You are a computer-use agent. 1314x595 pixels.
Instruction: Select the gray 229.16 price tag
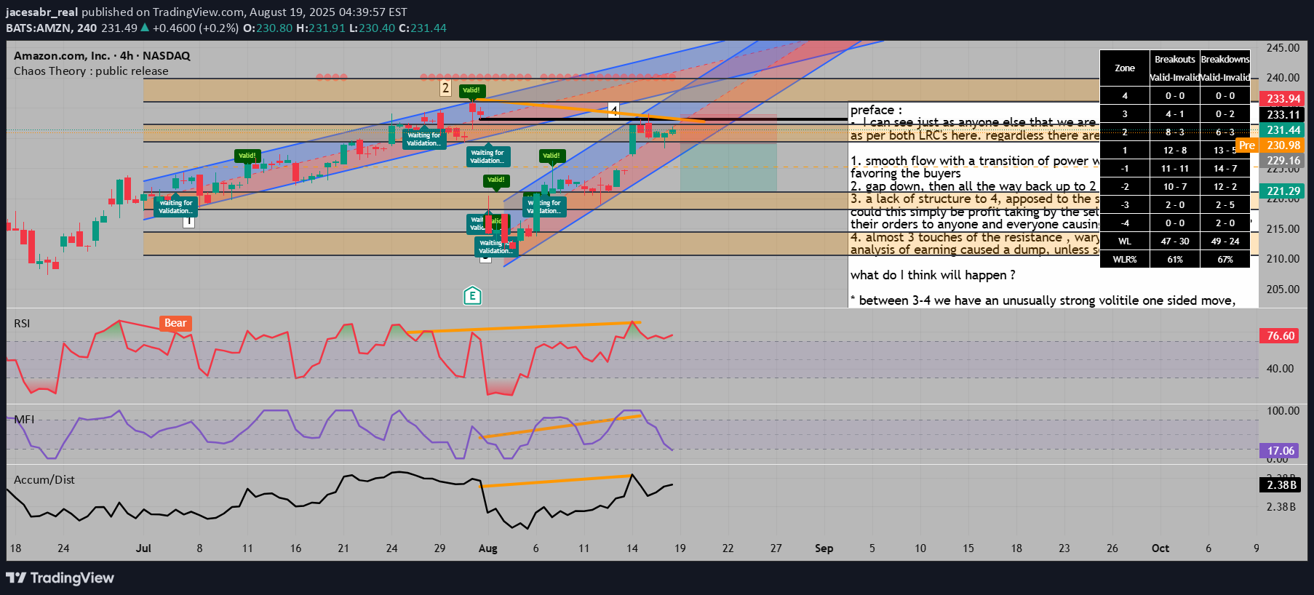tap(1283, 161)
